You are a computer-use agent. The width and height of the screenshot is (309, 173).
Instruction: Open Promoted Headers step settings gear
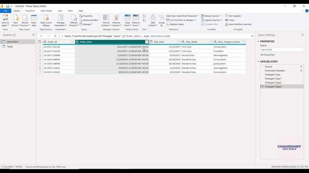[x=301, y=71]
